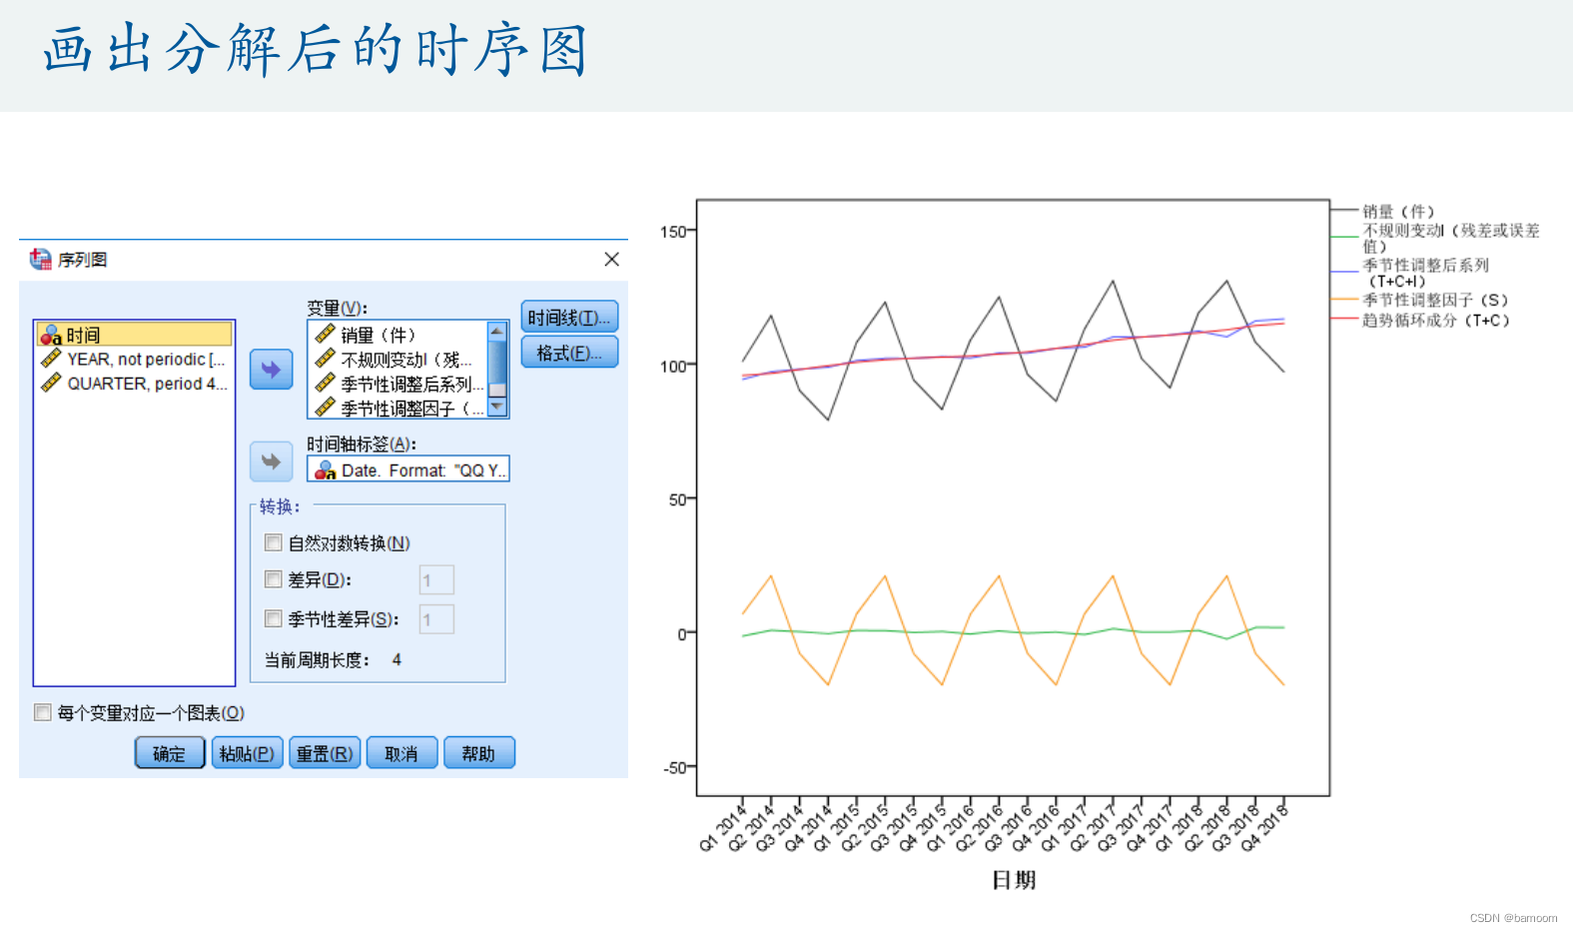Toggle the 季节性差异 checkbox
Screen dimensions: 1573x932
tap(274, 619)
